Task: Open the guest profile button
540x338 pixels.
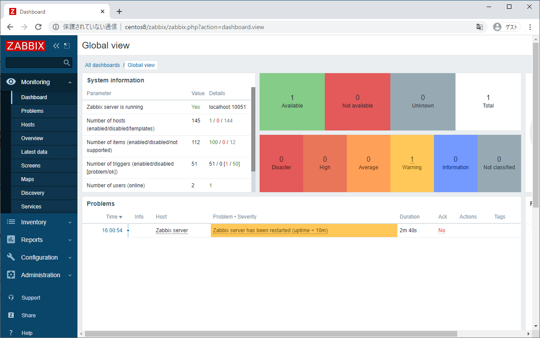Action: (506, 27)
